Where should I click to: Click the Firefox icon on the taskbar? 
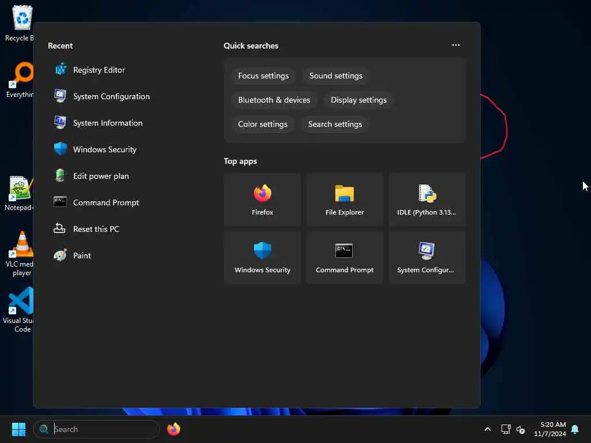point(174,429)
